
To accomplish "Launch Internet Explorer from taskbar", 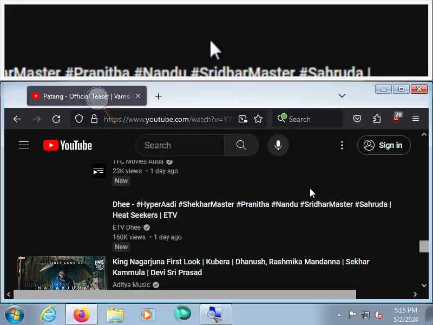I will [49, 314].
